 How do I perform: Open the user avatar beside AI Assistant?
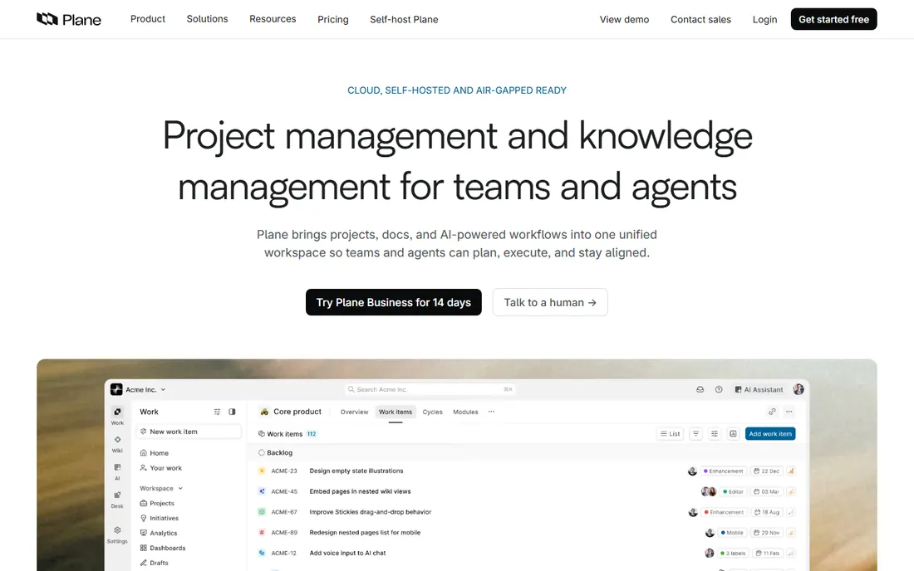click(x=799, y=389)
